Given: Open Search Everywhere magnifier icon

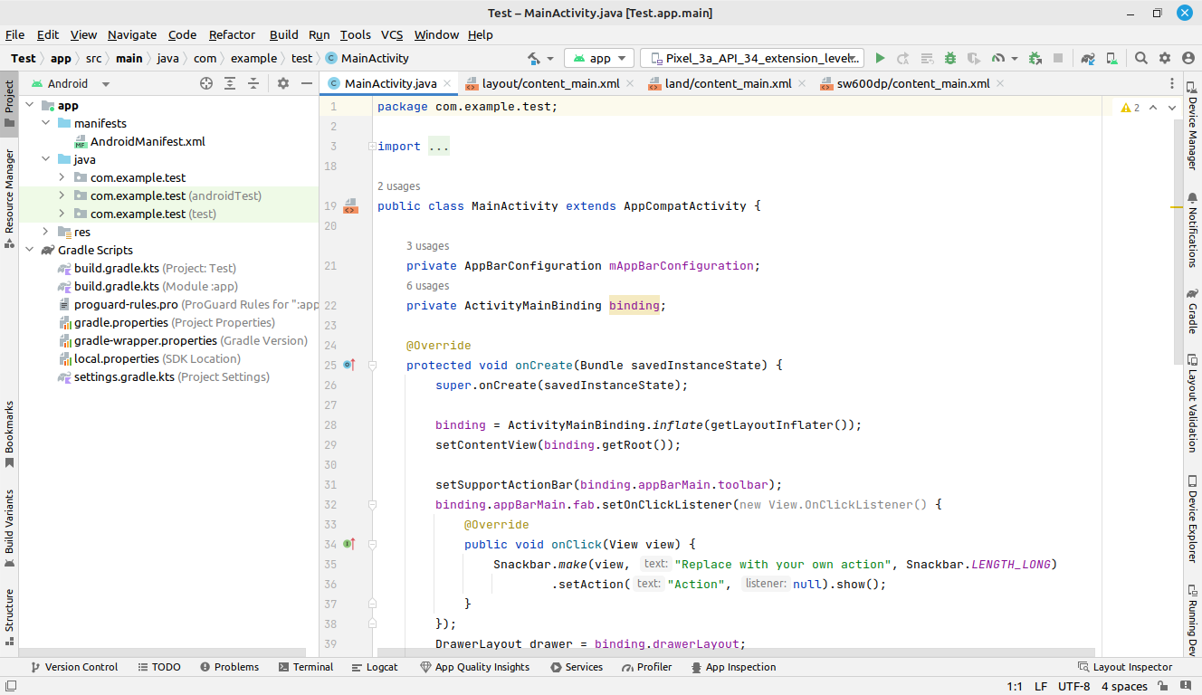Looking at the screenshot, I should pos(1141,58).
